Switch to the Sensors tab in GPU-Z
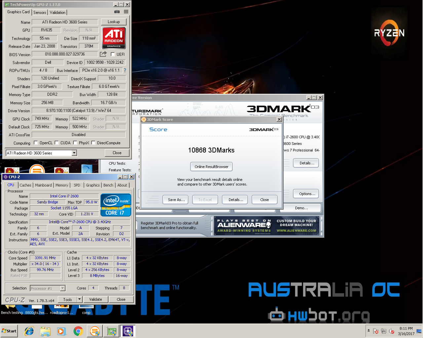The width and height of the screenshot is (423, 338). (x=40, y=13)
